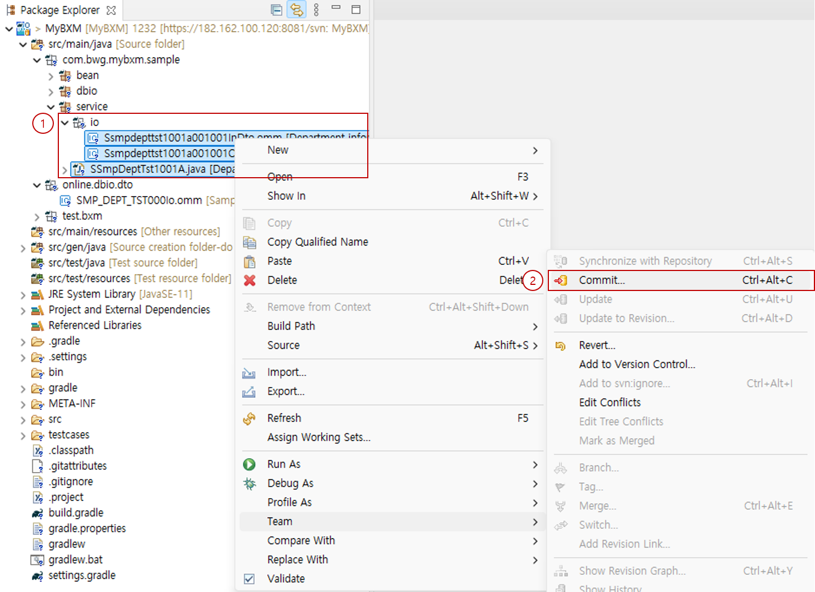Screen dimensions: 815x592
Task: Expand the bean package
Action: [51, 76]
